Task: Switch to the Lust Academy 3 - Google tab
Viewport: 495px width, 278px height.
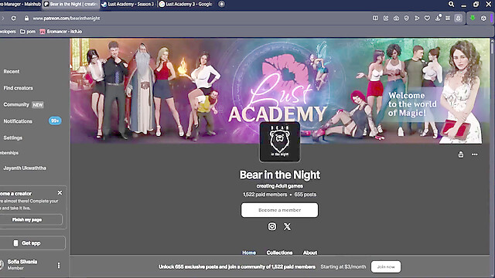Action: coord(186,4)
